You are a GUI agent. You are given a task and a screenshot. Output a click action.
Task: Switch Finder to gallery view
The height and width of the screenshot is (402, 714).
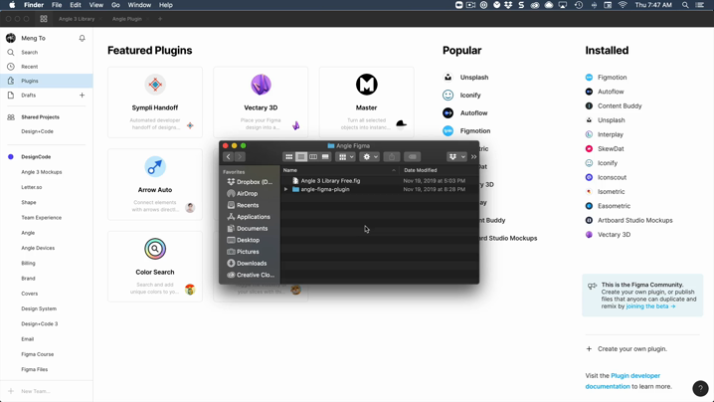325,157
